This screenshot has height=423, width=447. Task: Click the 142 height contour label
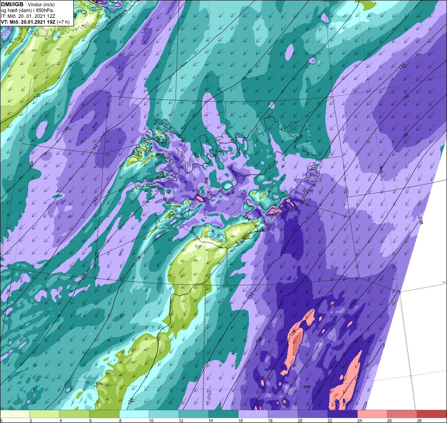95,148
